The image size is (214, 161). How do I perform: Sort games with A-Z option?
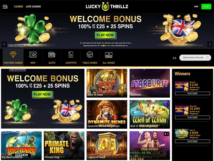click(x=174, y=58)
